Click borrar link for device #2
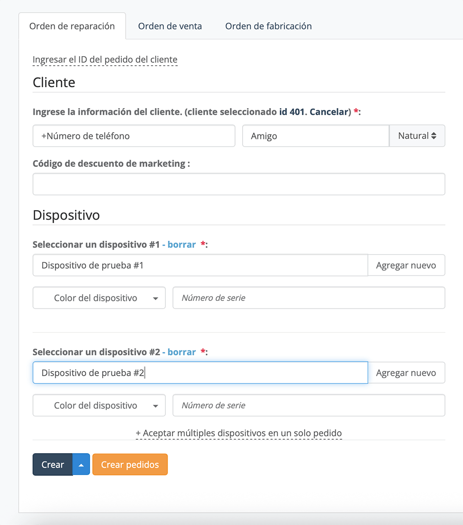 (x=181, y=352)
